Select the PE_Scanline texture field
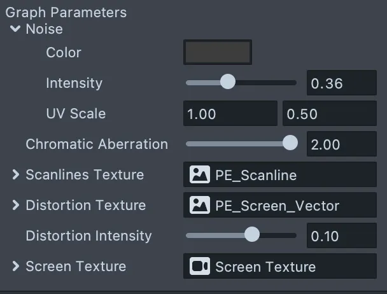The image size is (387, 294). click(280, 174)
